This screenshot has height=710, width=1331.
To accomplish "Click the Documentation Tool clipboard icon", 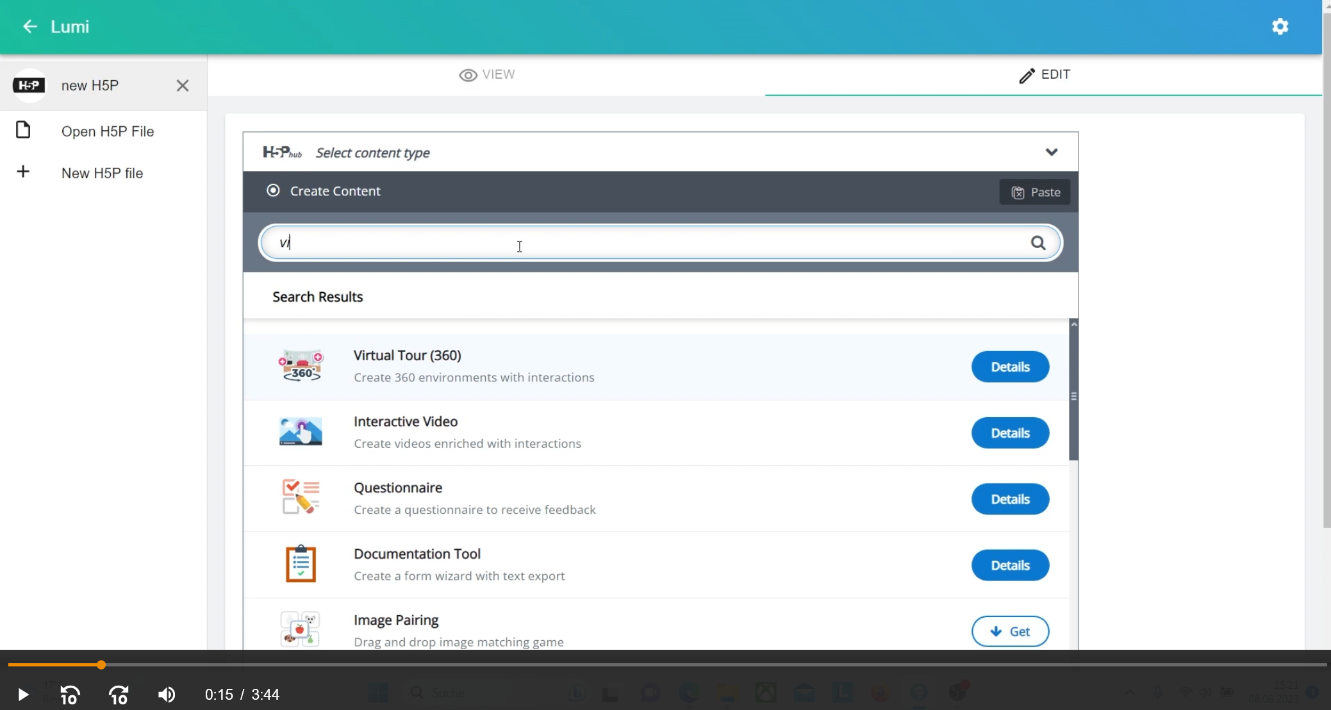I will point(301,564).
